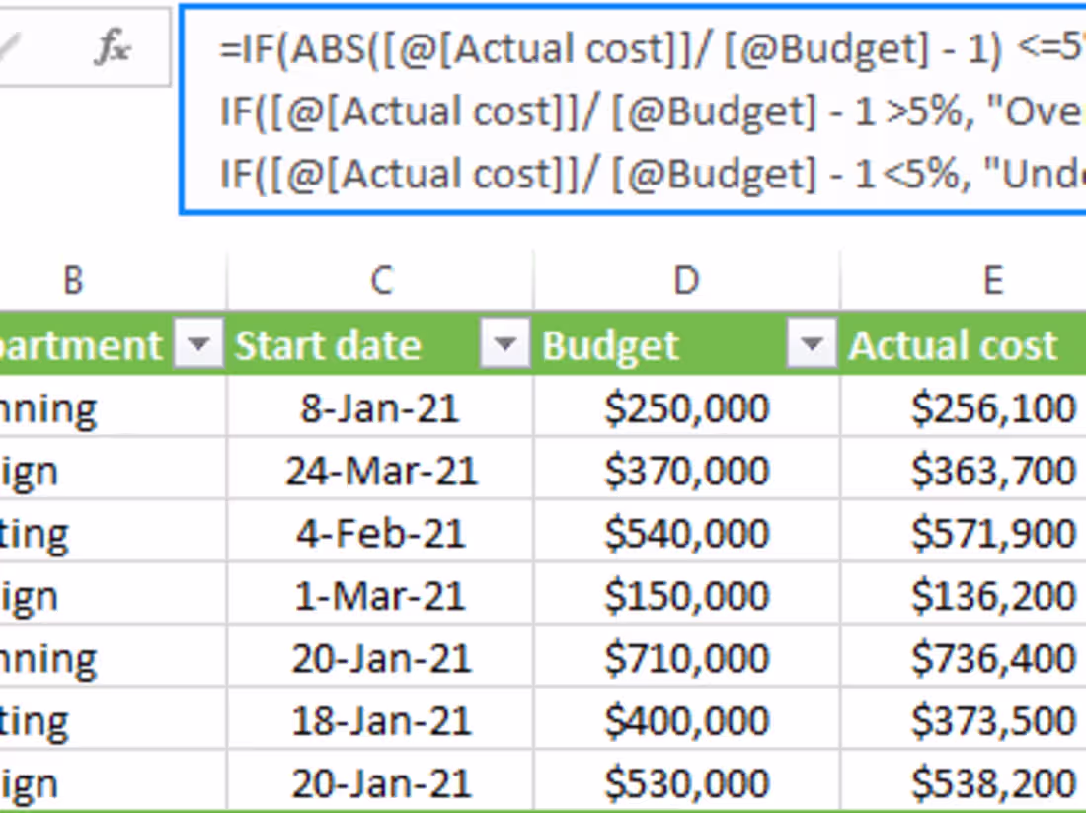Image resolution: width=1086 pixels, height=813 pixels.
Task: Open the Start date filter dropdown
Action: (x=505, y=345)
